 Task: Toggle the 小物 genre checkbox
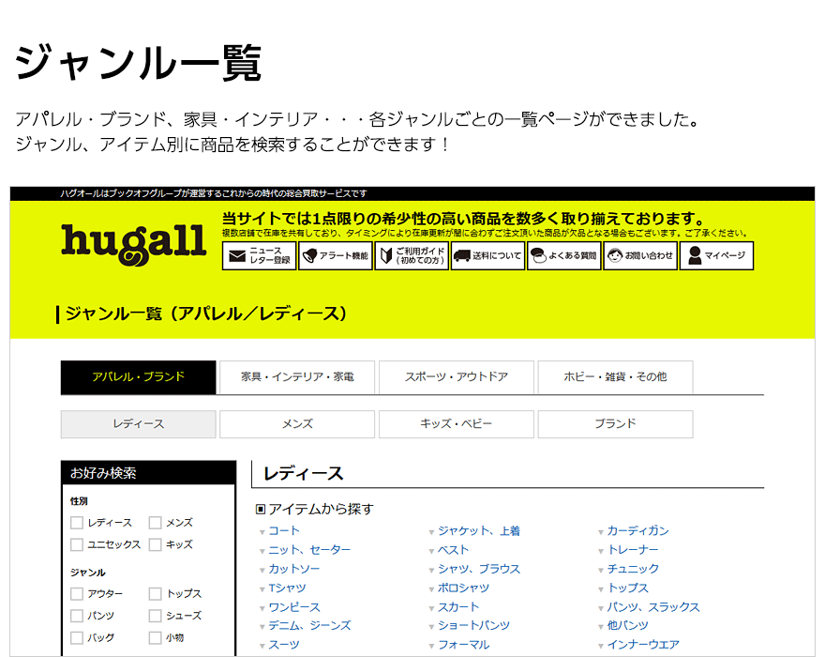155,637
